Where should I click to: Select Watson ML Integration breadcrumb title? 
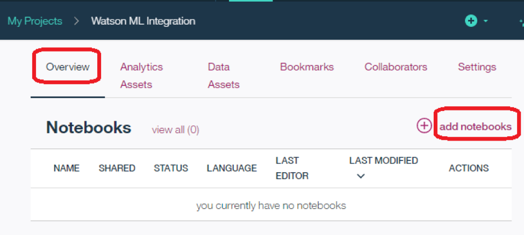(143, 21)
